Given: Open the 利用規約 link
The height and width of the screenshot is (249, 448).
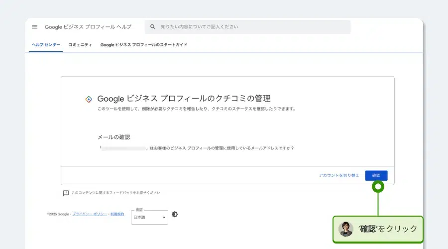Looking at the screenshot, I should (117, 214).
